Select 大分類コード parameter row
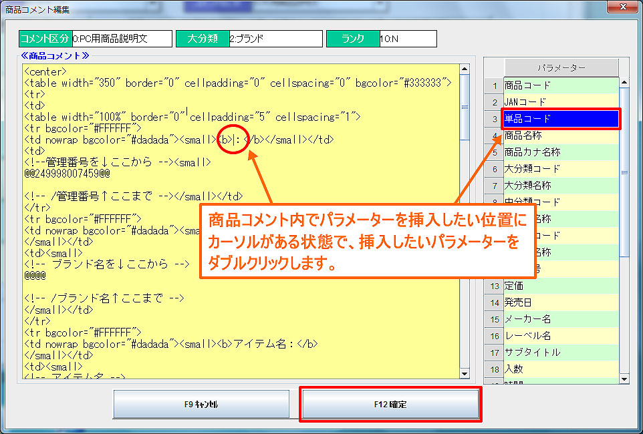Screen dimensions: 643x434 (561, 169)
